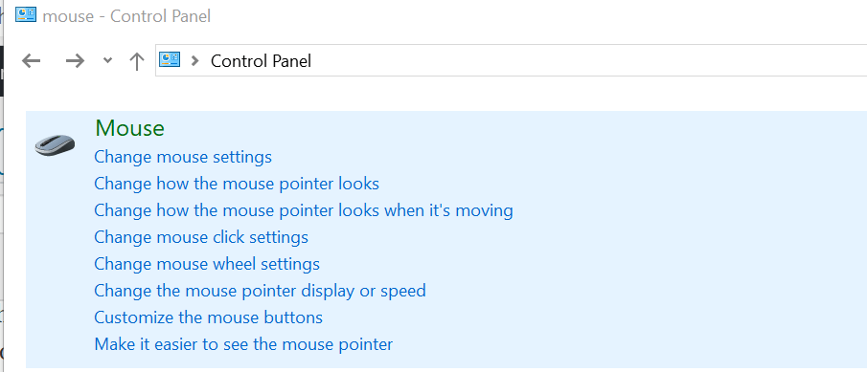Open Change mouse settings
Screen dimensions: 867x372
point(183,157)
